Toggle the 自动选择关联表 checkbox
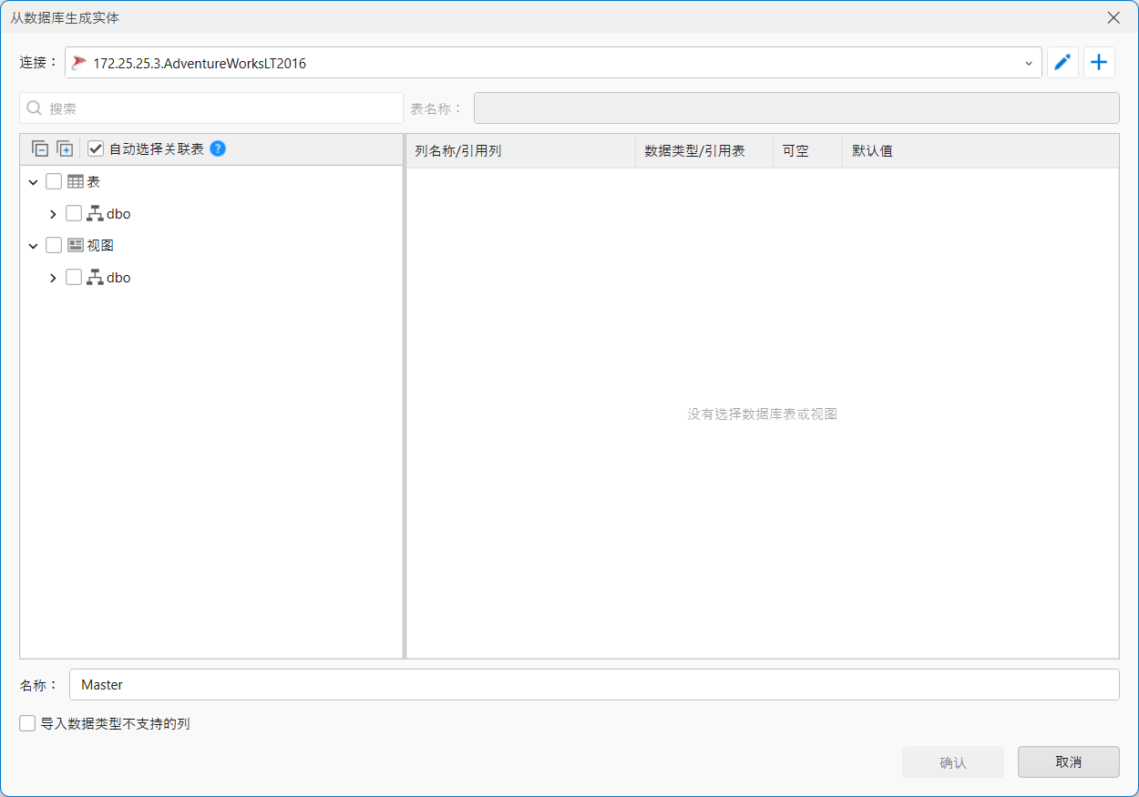 (96, 148)
